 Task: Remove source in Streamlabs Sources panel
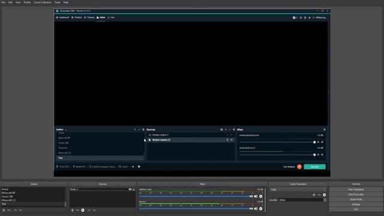230,130
